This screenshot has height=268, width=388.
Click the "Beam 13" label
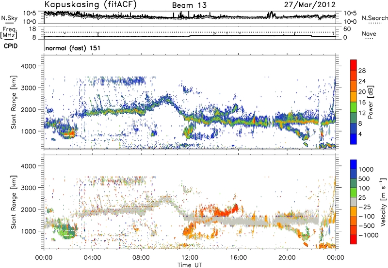coord(189,5)
